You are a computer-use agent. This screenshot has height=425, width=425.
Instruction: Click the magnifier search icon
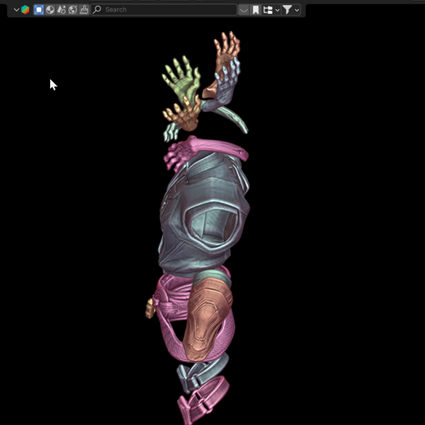click(97, 10)
